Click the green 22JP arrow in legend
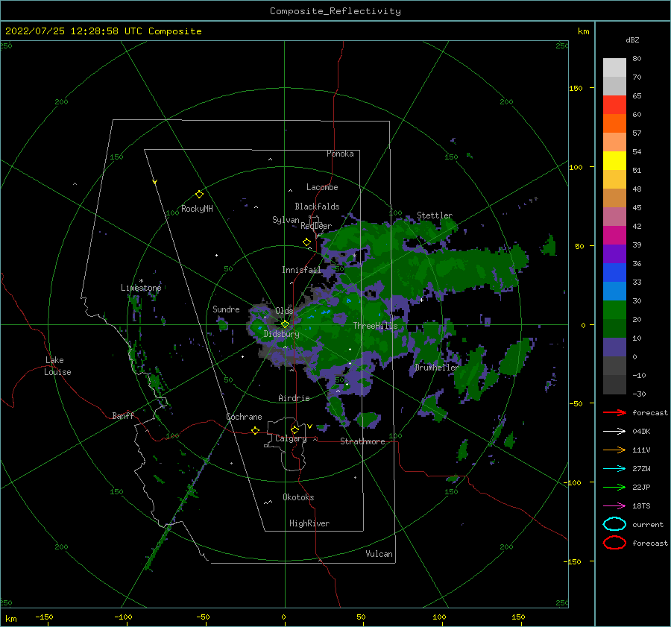The image size is (671, 627). coord(614,487)
